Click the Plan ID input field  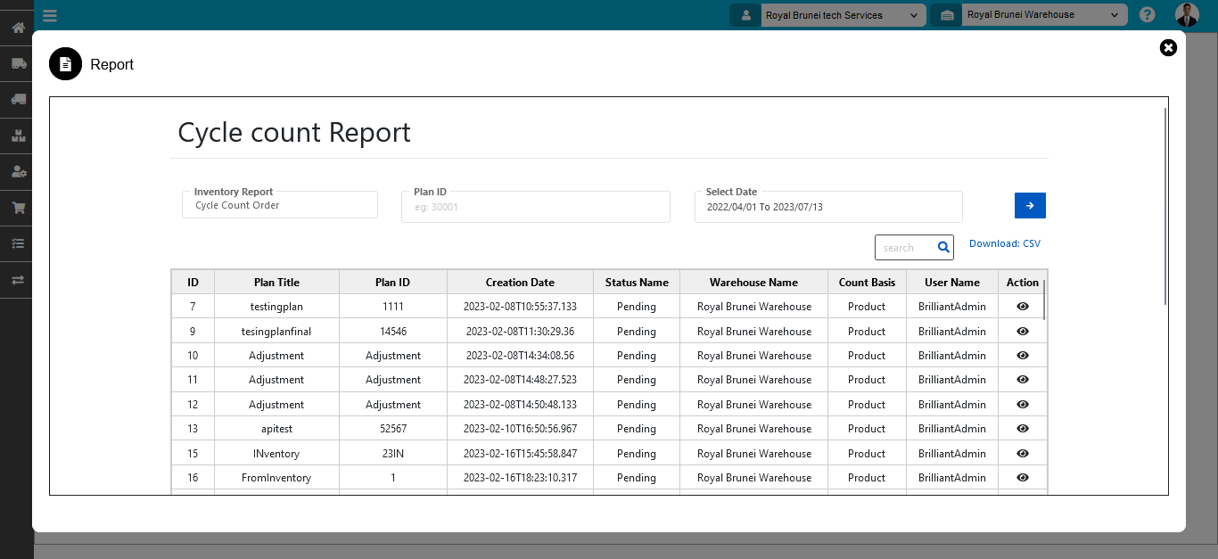[x=535, y=207]
